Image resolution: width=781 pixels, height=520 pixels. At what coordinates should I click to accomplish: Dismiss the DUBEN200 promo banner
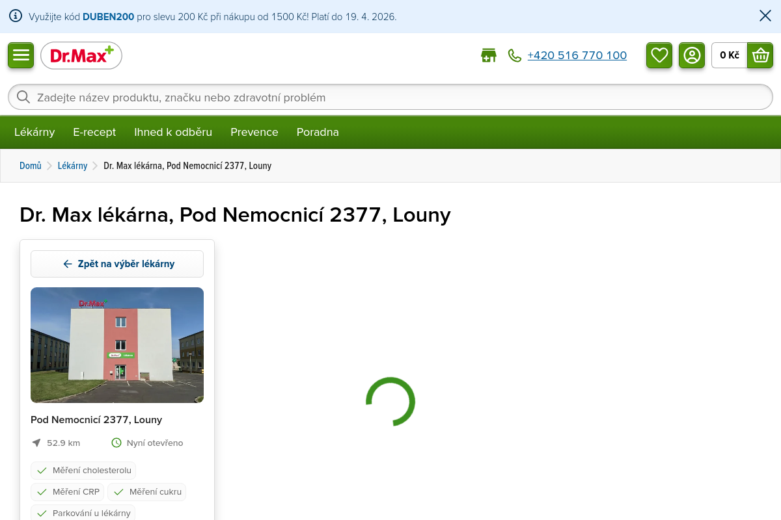coord(765,16)
